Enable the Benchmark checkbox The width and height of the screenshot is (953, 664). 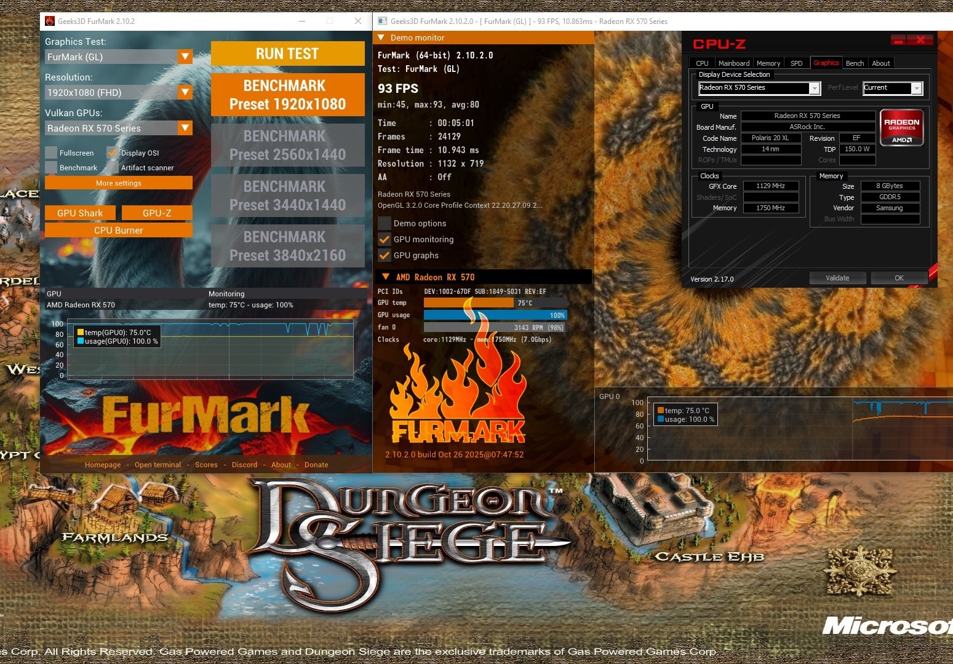coord(51,167)
